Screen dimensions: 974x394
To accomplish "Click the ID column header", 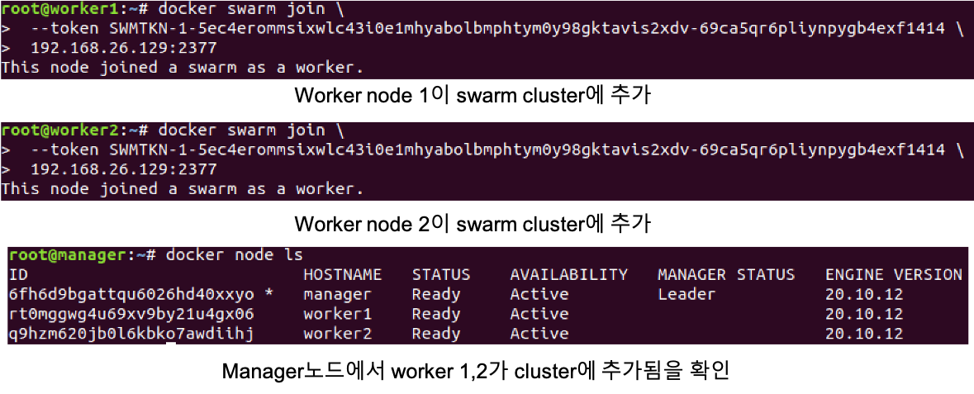I will (x=19, y=274).
